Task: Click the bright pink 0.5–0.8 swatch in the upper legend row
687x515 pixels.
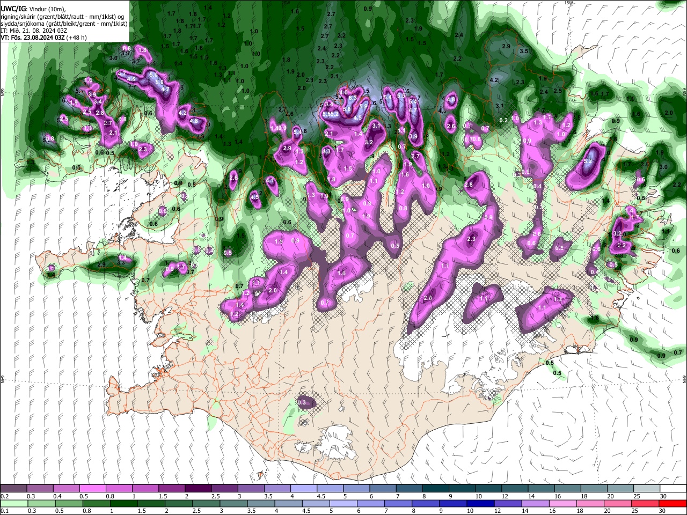Action: pyautogui.click(x=92, y=489)
